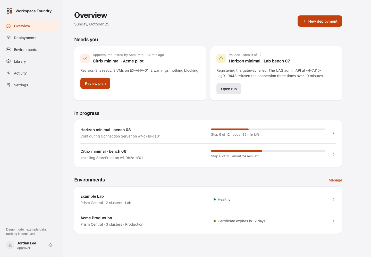Image resolution: width=371 pixels, height=257 pixels.
Task: Click the amber certificate warning status dot
Action: [215, 221]
